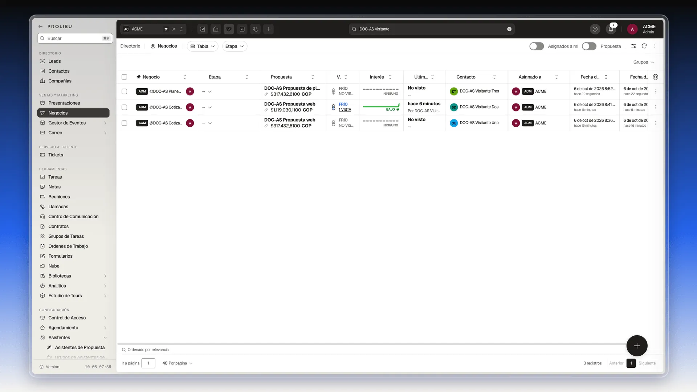Open the help question mark icon
This screenshot has width=697, height=392.
point(595,29)
